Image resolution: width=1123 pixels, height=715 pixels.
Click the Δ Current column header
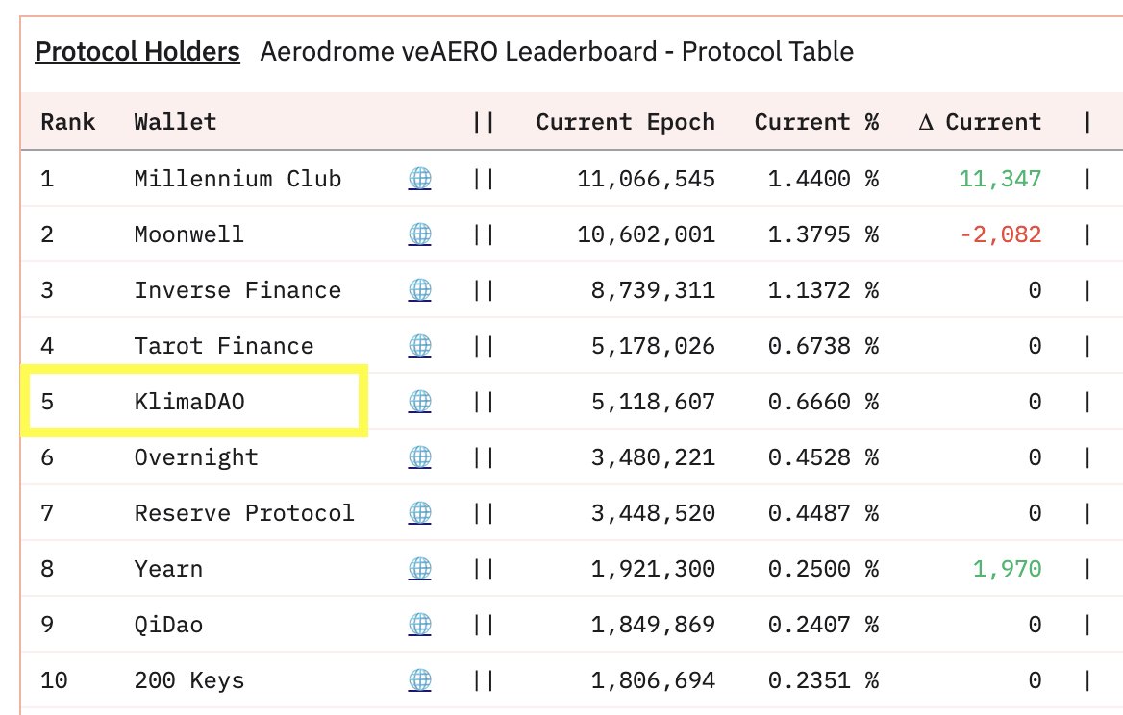(x=980, y=122)
